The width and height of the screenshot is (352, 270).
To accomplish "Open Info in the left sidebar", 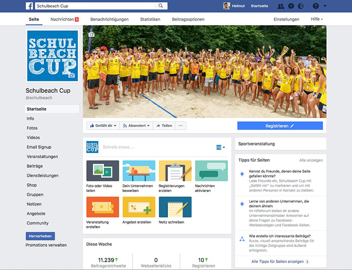I will (x=30, y=119).
